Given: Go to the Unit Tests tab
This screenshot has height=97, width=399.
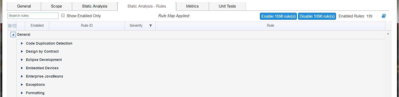Looking at the screenshot, I should [227, 6].
